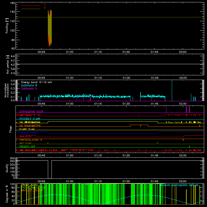This screenshot has height=207, width=207.
Task: Click the 'Normalized modulation' axis title
Action: coord(6,90)
